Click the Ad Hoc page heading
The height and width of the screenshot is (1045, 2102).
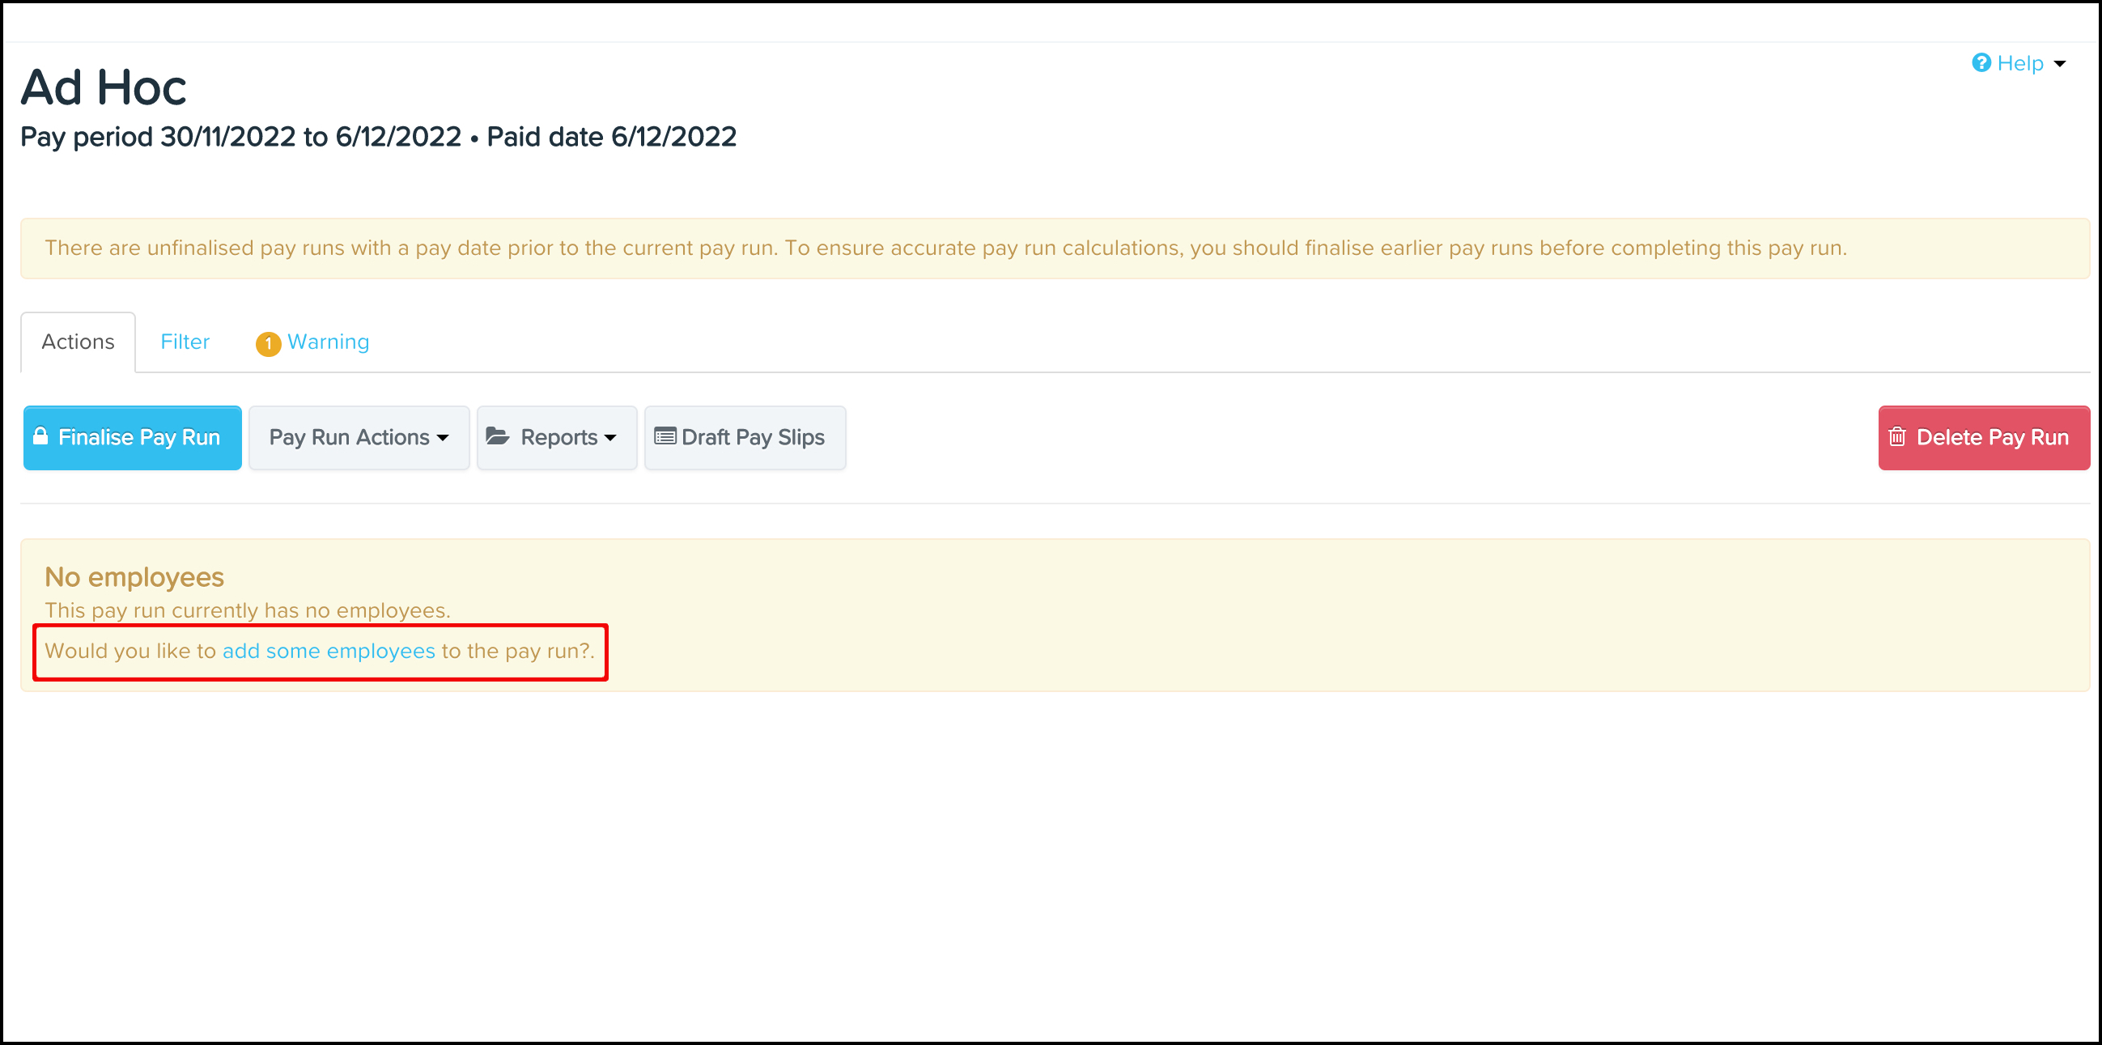tap(104, 87)
